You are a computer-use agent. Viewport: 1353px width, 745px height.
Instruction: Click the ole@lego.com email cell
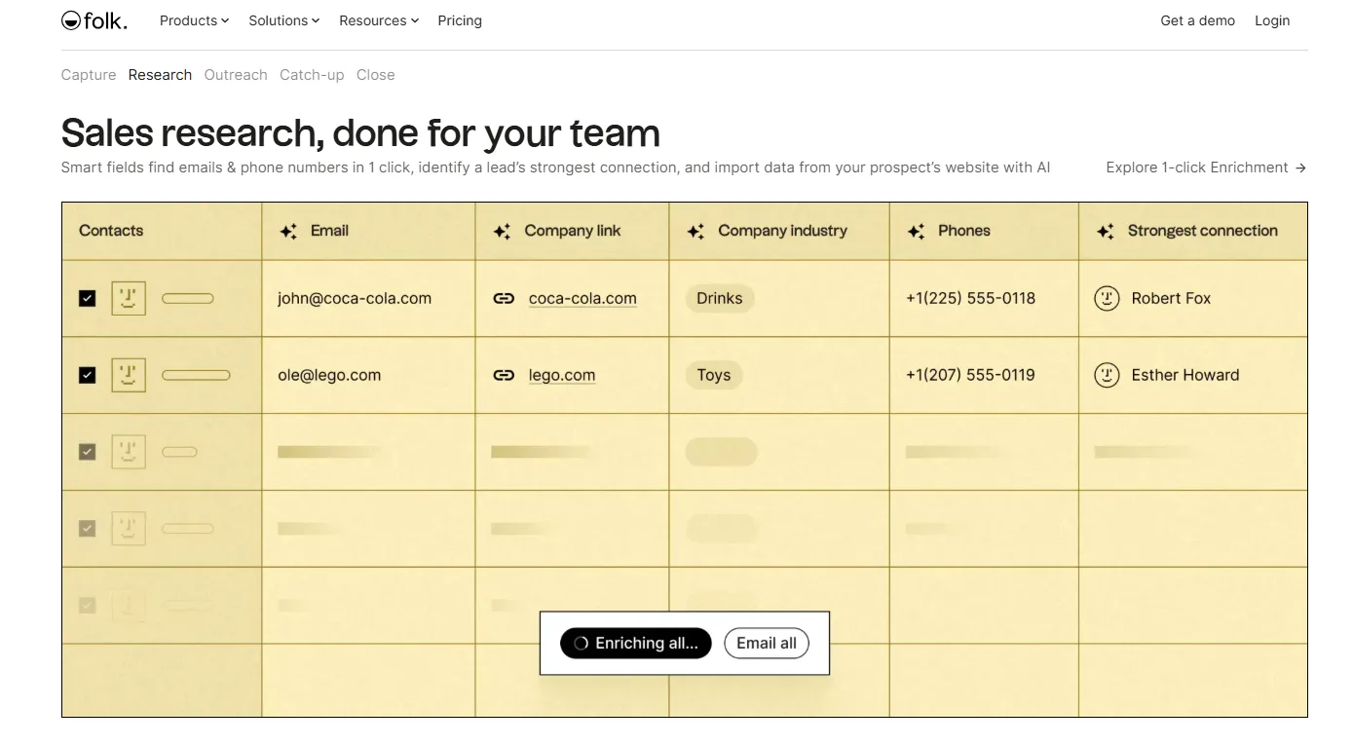pos(329,375)
